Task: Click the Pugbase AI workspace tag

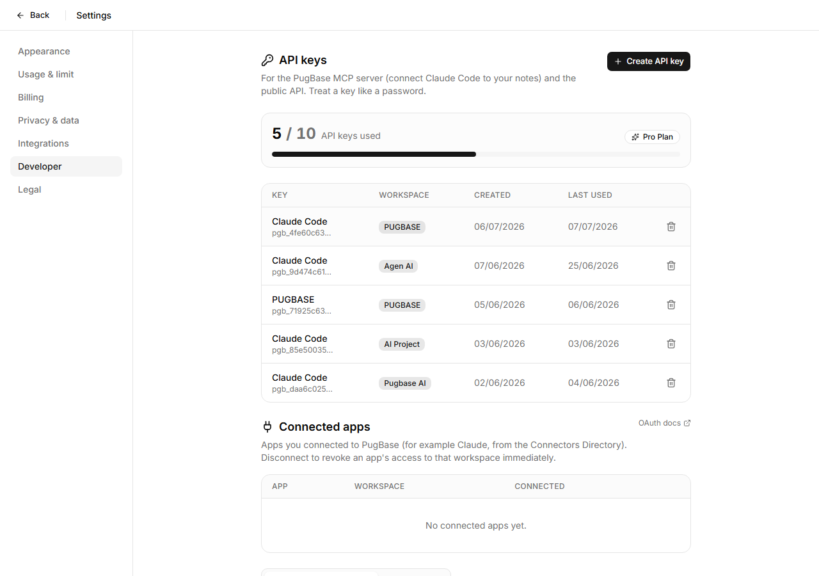Action: (x=405, y=383)
